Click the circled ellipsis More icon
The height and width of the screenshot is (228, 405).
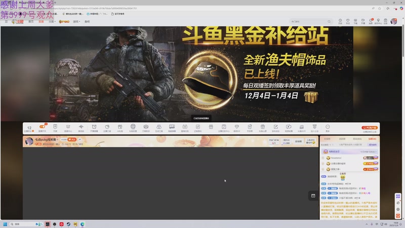point(328,127)
